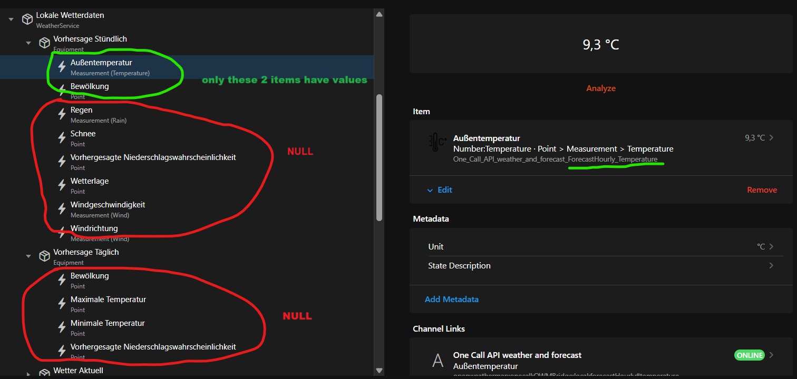
Task: Click the Analyze link
Action: (600, 88)
